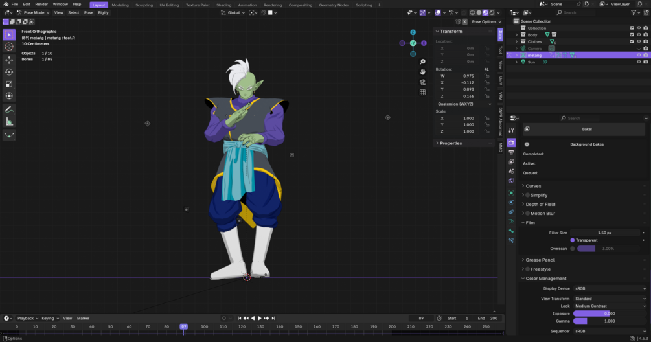Adjust the Overscan percentage slider
This screenshot has width=651, height=342.
(610, 249)
